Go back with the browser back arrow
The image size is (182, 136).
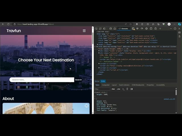coord(3,24)
